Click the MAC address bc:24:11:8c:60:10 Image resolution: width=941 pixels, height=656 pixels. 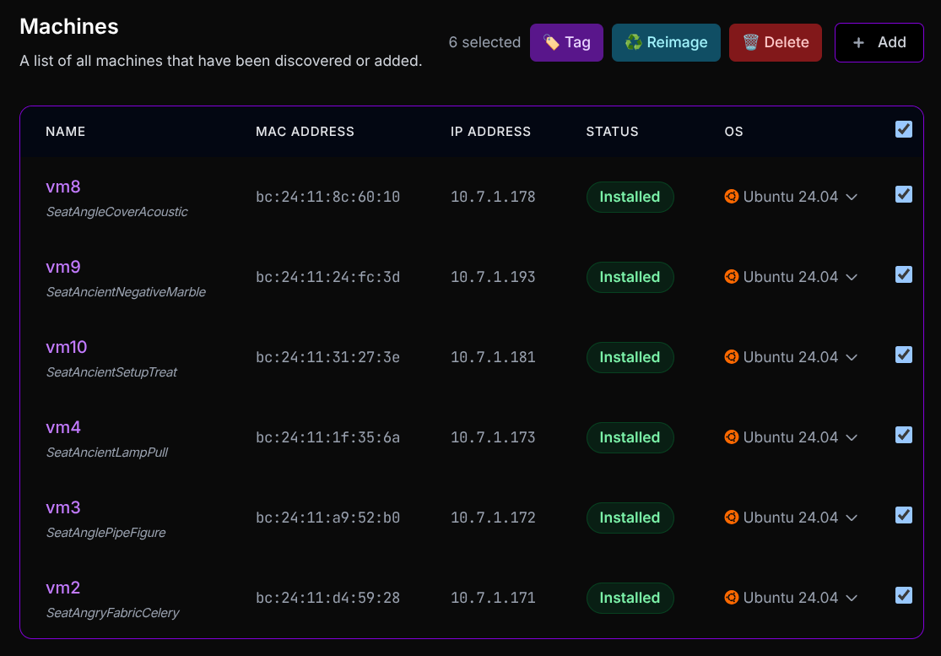(x=327, y=198)
